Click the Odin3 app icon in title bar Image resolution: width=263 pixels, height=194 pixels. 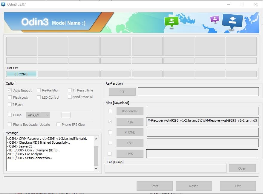click(3, 4)
